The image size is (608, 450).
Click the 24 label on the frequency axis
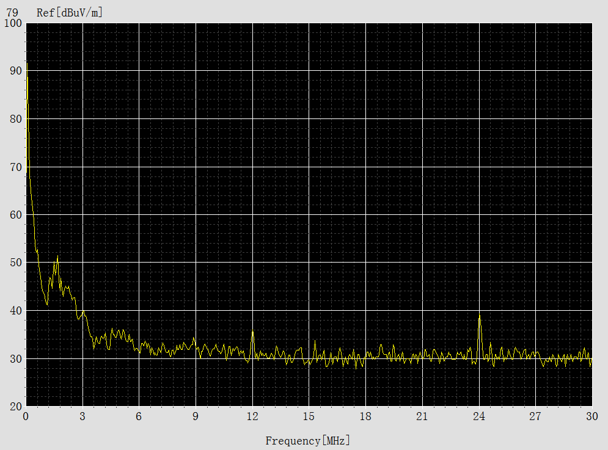[x=479, y=416]
